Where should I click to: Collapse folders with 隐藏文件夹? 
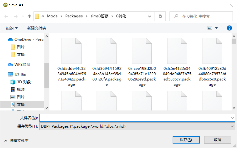tap(16, 141)
